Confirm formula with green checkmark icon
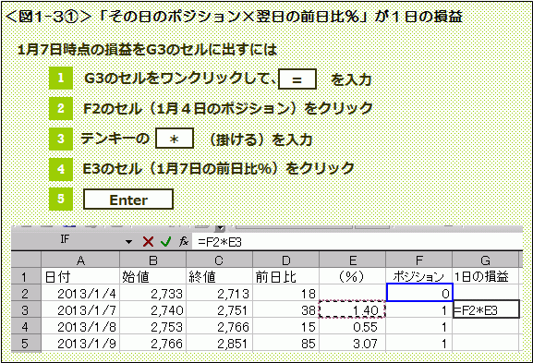This screenshot has height=363, width=533. point(166,242)
